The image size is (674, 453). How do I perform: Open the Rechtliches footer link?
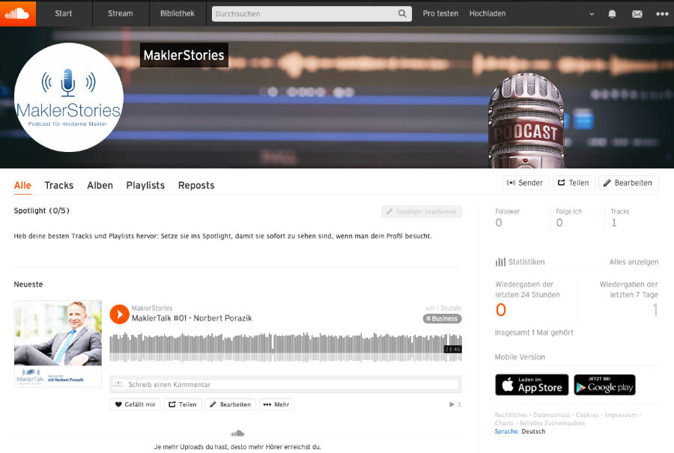pyautogui.click(x=511, y=415)
